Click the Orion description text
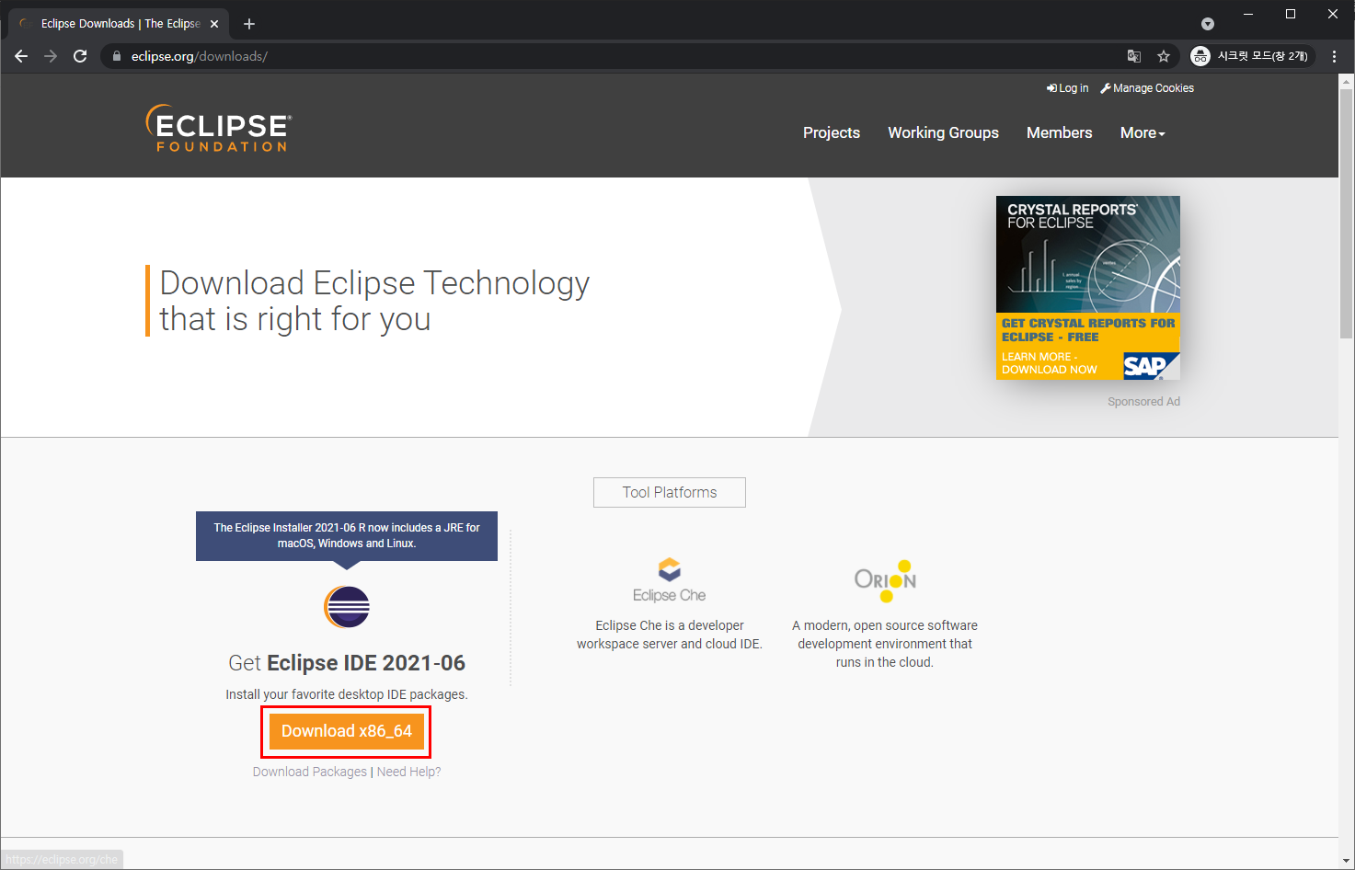 pos(885,644)
